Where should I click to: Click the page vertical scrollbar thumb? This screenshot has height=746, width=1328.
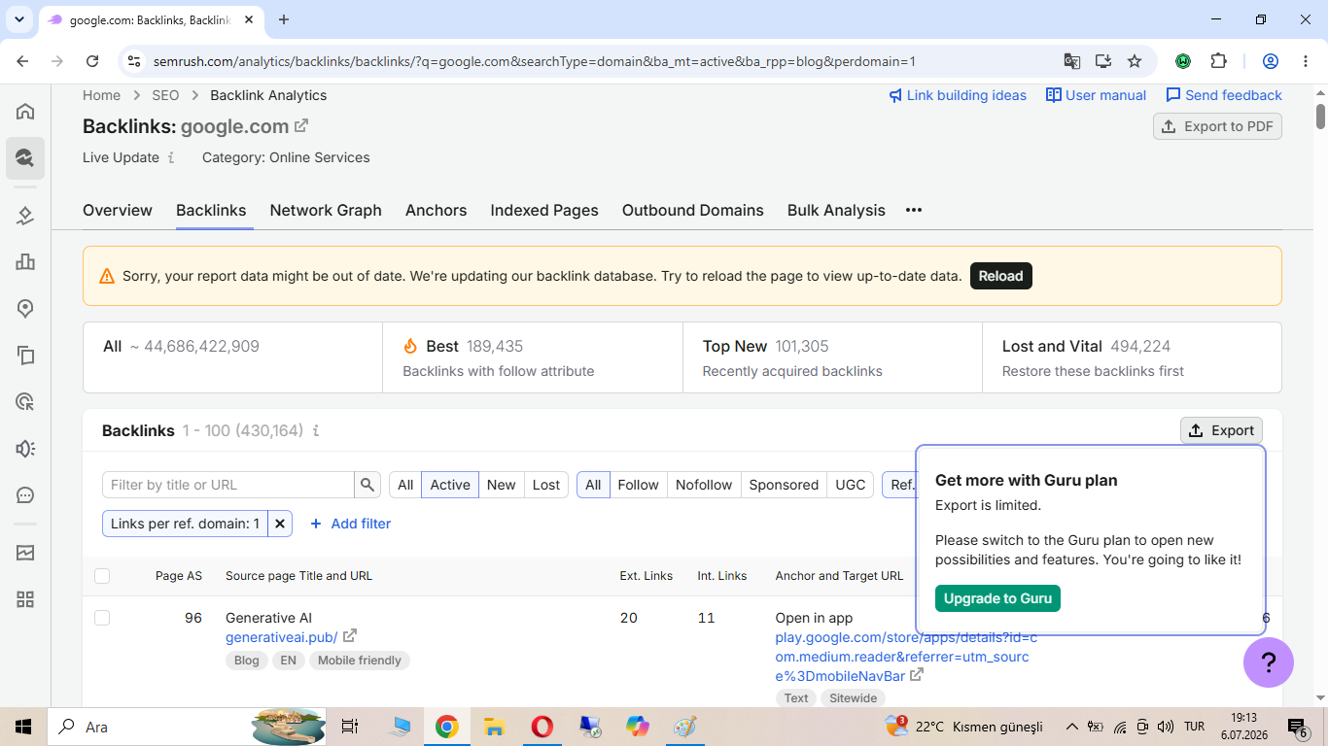[x=1320, y=116]
